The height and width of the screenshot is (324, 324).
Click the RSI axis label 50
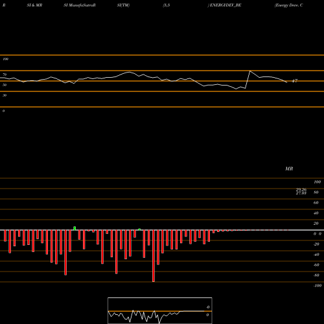[x=5, y=85]
